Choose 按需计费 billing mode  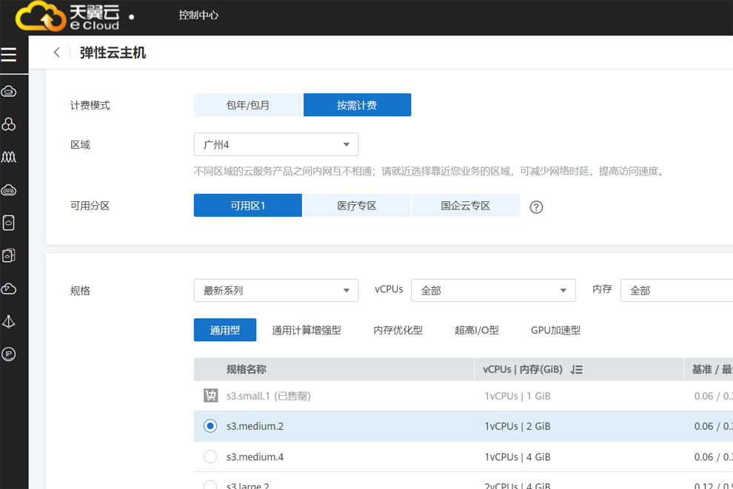click(x=357, y=104)
